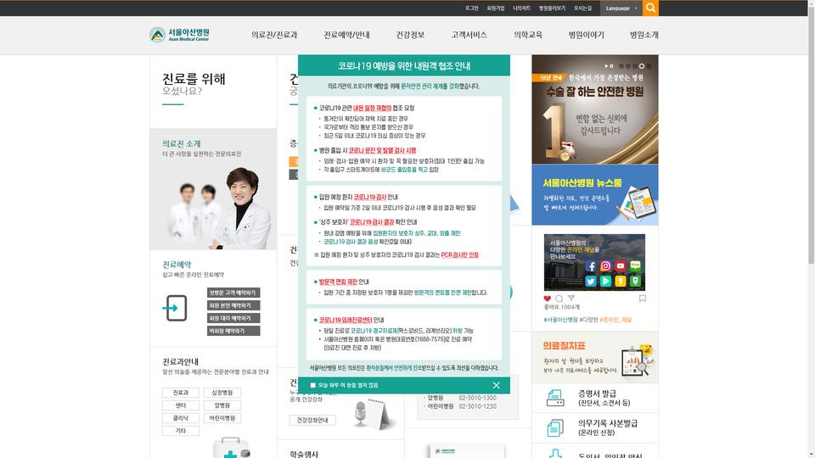Click the 클리닉 button
The width and height of the screenshot is (815, 458).
pos(180,418)
